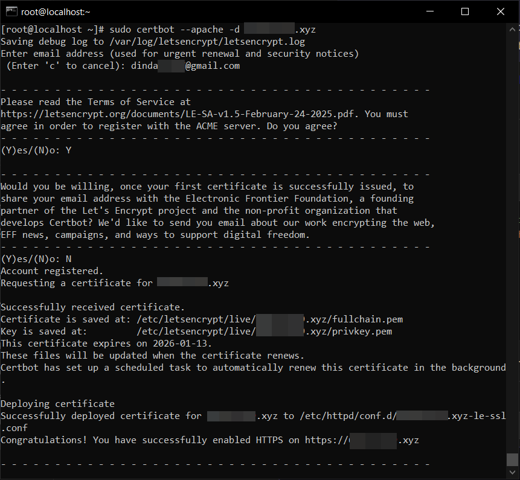
Task: Click the maximize button
Action: tap(465, 11)
